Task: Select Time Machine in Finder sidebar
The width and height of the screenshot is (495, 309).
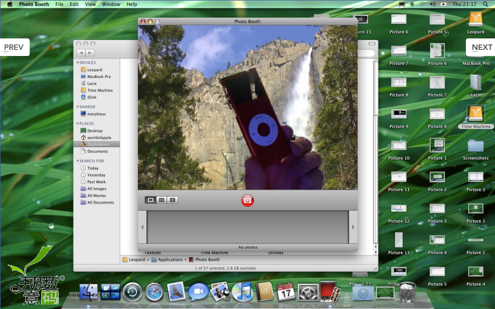Action: click(99, 91)
